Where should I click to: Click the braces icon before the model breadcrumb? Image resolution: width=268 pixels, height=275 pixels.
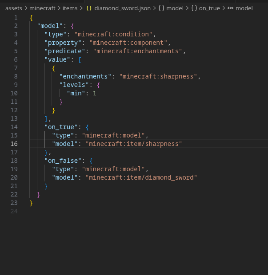(161, 8)
